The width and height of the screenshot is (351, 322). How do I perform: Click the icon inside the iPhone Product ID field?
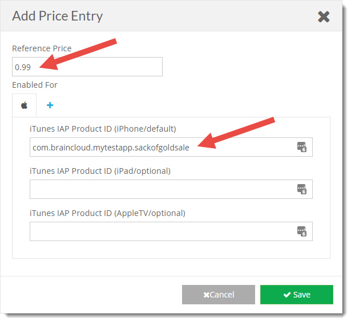pyautogui.click(x=302, y=147)
